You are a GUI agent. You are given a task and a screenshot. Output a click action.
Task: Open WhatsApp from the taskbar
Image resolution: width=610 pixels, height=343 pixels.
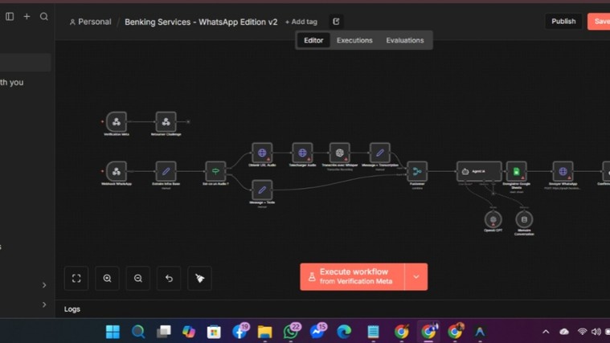coord(291,332)
